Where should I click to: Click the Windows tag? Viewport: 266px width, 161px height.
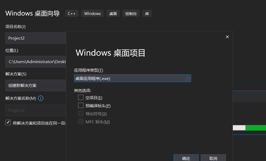pyautogui.click(x=92, y=13)
